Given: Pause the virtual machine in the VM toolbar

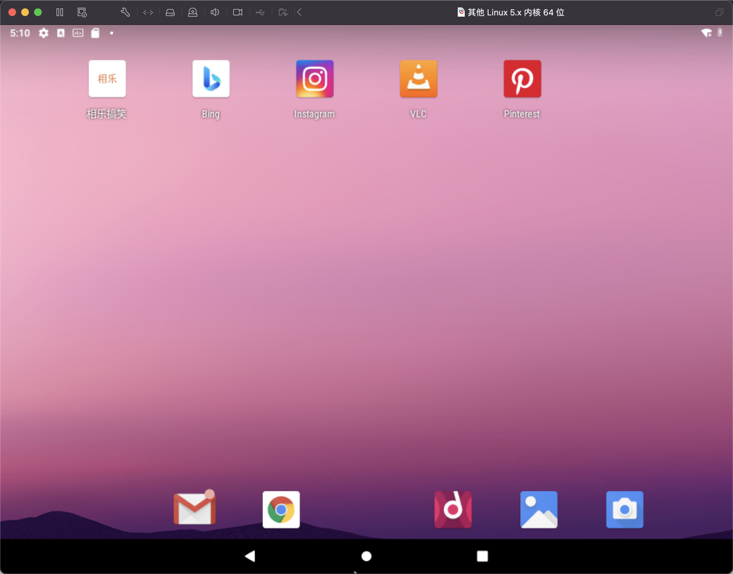Looking at the screenshot, I should click(x=59, y=13).
